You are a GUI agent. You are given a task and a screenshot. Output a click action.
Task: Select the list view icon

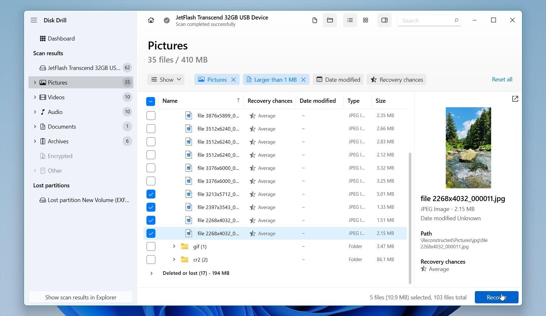350,20
